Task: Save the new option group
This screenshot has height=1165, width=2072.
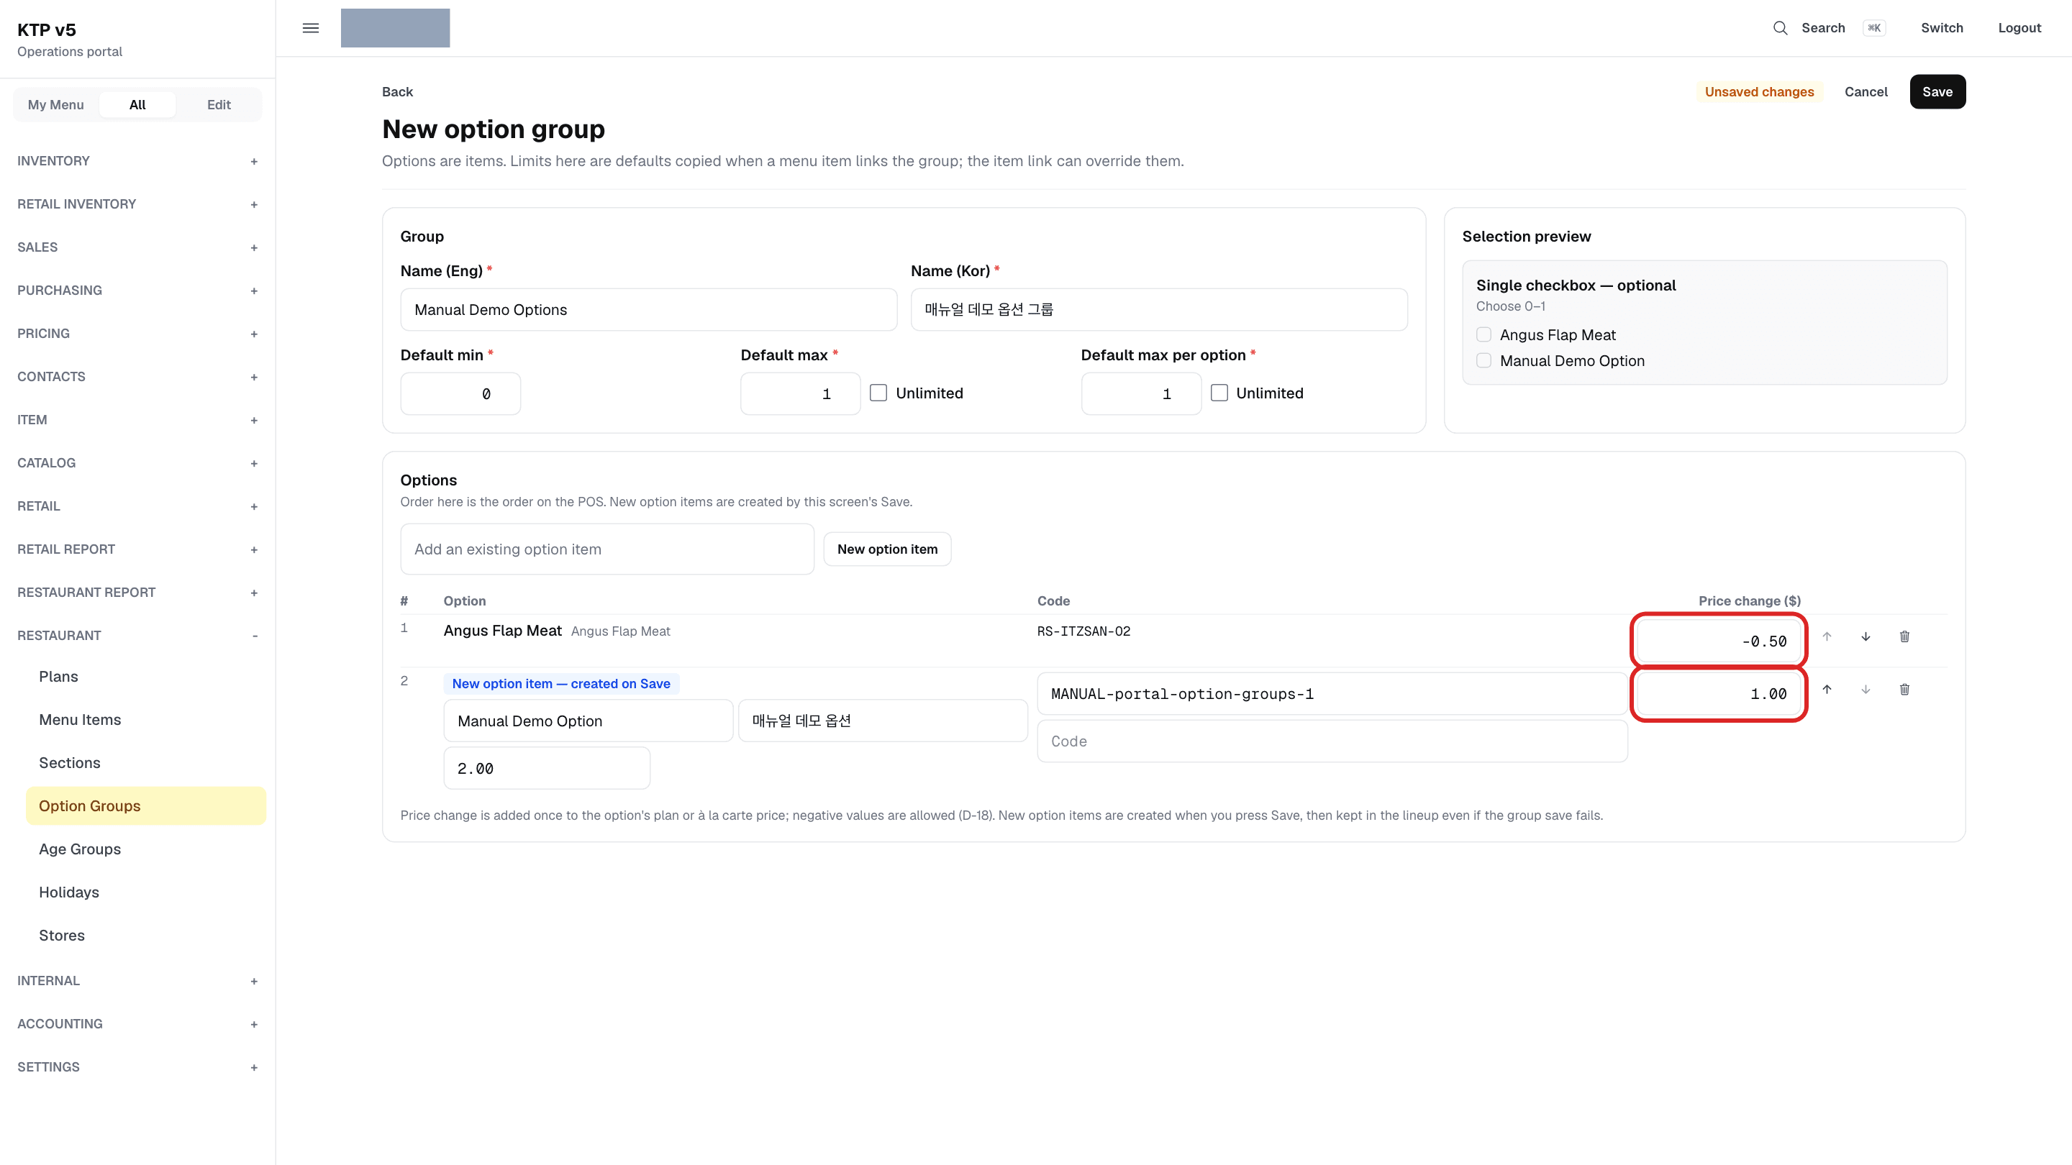Action: [x=1937, y=91]
